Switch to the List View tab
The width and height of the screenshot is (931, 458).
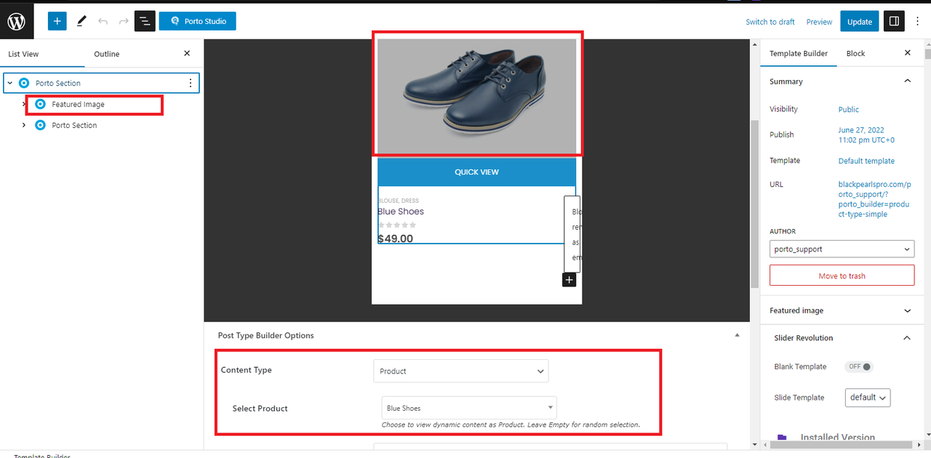(23, 54)
